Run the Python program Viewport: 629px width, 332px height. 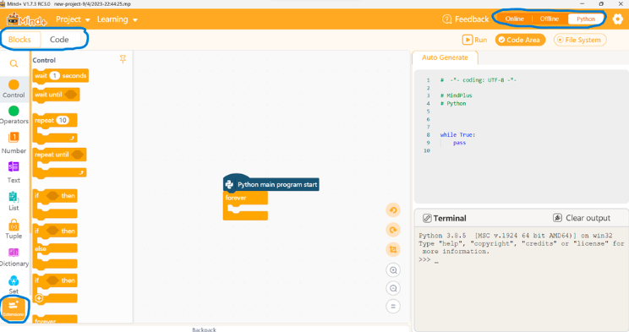pyautogui.click(x=474, y=40)
